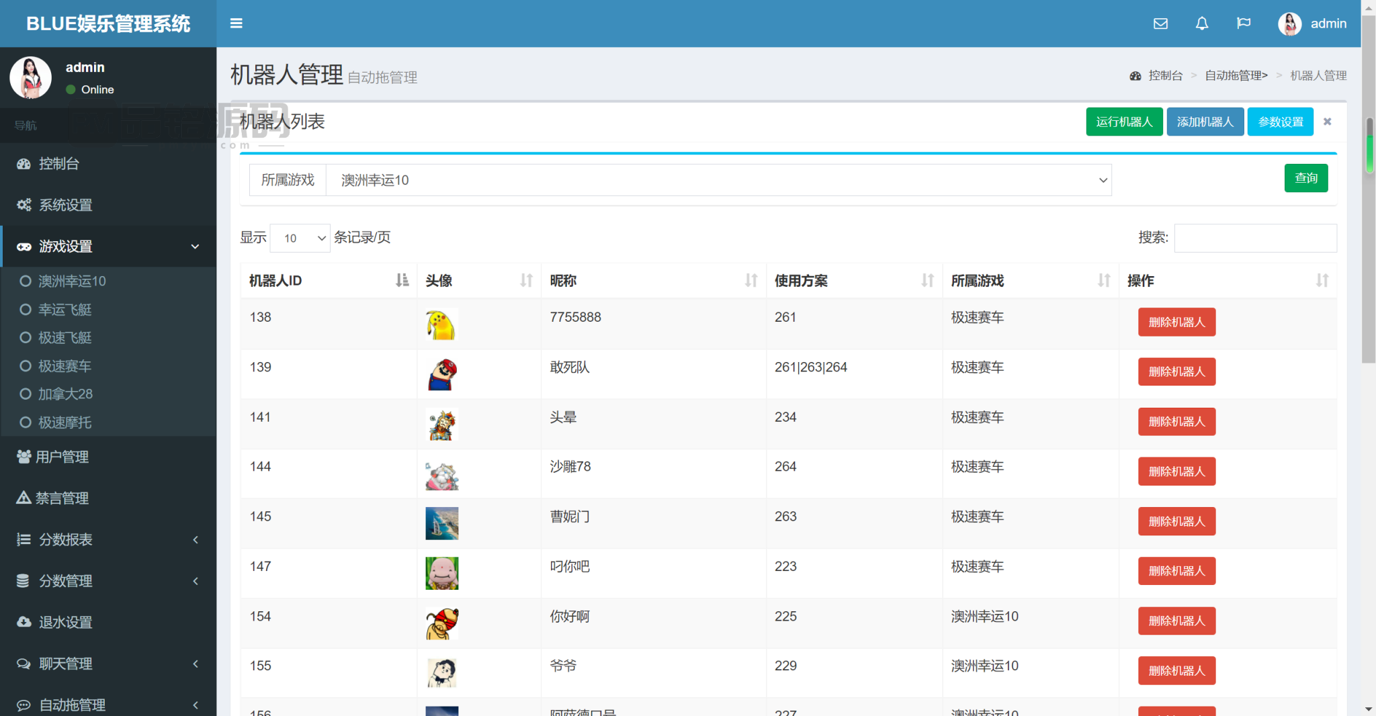Click the landscape avatar for robot 145
Viewport: 1376px width, 716px height.
pyautogui.click(x=441, y=523)
